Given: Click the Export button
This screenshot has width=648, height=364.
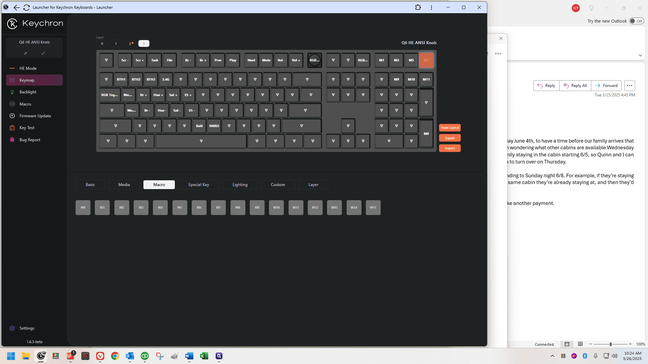Looking at the screenshot, I should 450,138.
